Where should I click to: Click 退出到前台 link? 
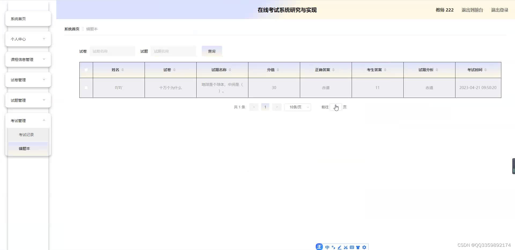(x=472, y=10)
